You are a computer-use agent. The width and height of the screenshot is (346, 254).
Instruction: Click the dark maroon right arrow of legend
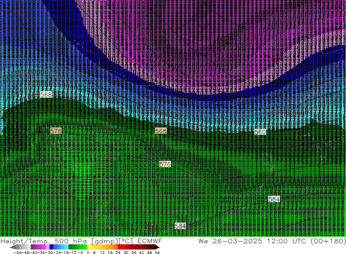pos(157,247)
